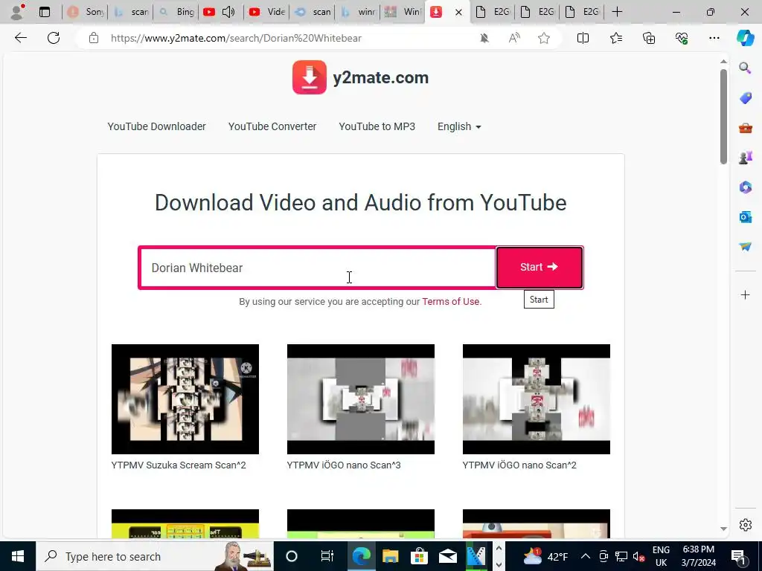Open sidebar settings gear

click(745, 525)
